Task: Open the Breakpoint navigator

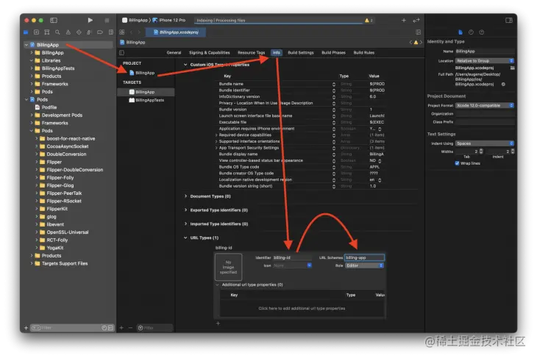Action: (x=100, y=32)
